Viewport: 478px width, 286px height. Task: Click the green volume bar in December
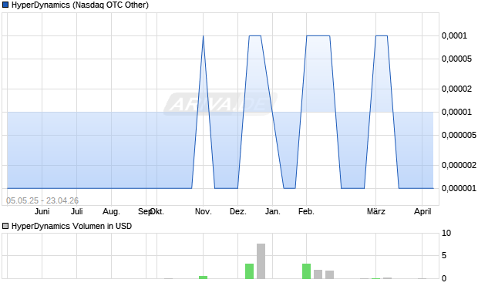point(249,271)
